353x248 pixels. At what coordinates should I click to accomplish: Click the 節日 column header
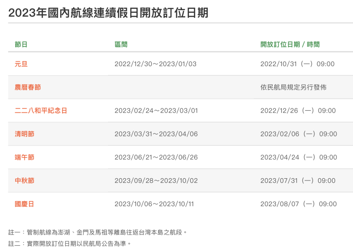tap(21, 45)
